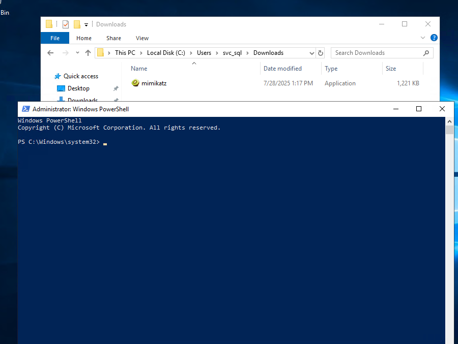
Task: Open the View ribbon tab
Action: point(142,38)
